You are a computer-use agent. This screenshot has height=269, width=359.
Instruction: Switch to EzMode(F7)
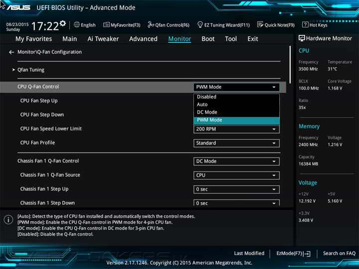[x=294, y=254]
